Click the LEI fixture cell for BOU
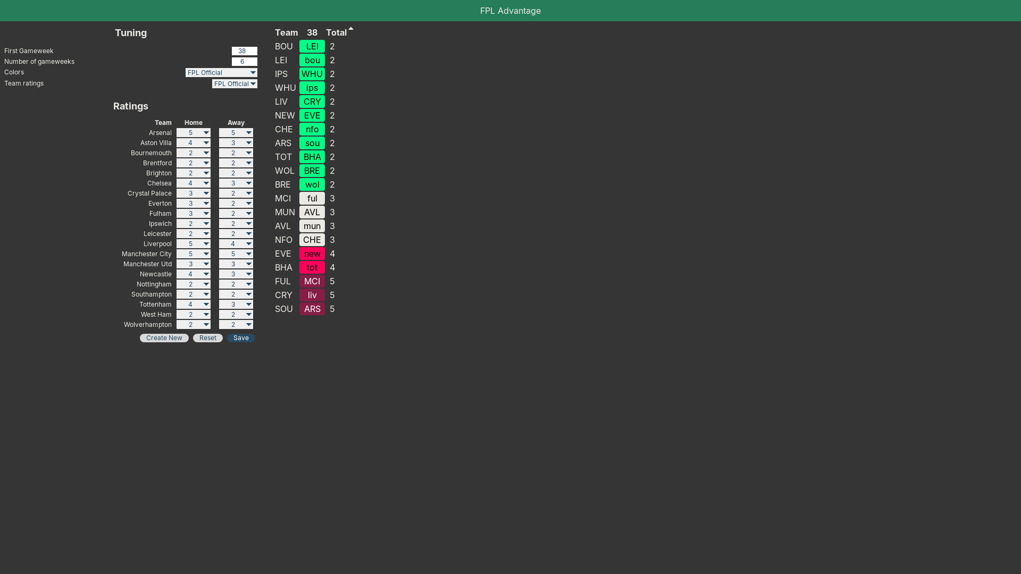Viewport: 1021px width, 574px height. [x=312, y=46]
